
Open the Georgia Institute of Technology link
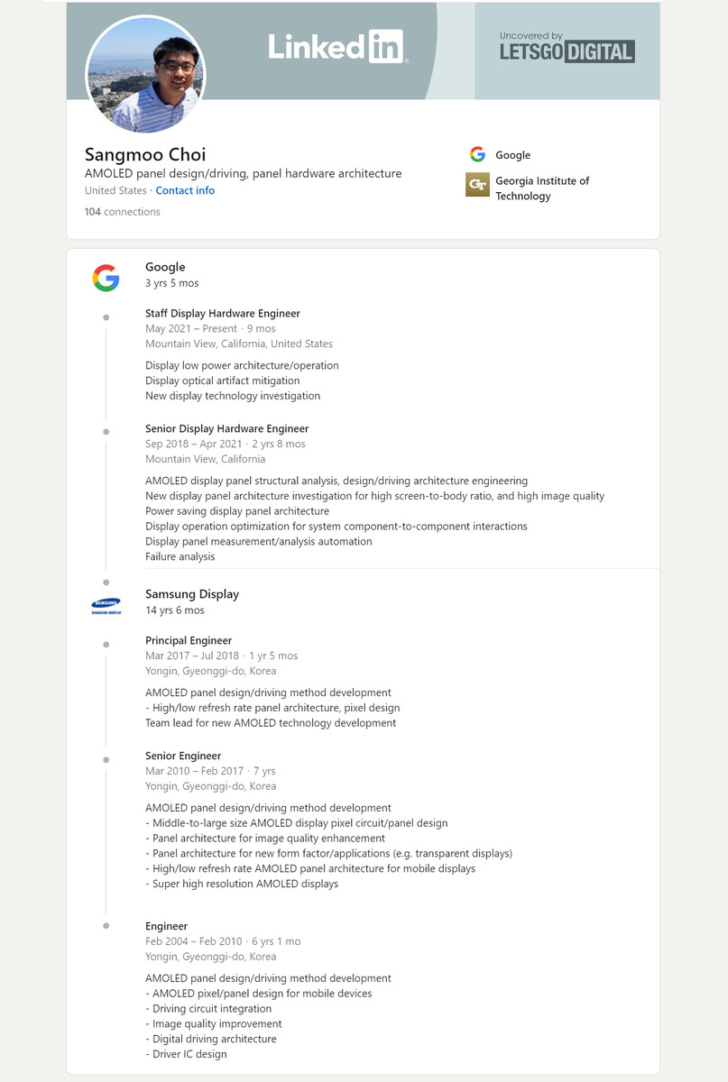[x=541, y=188]
